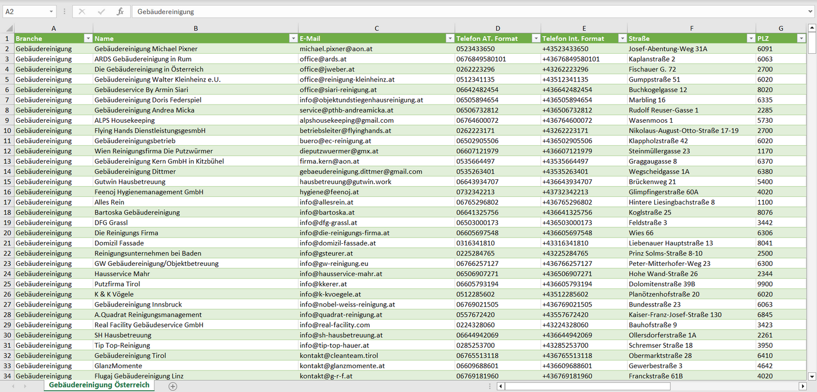Open the Straße column filter dropdown
The width and height of the screenshot is (817, 392).
tap(751, 38)
